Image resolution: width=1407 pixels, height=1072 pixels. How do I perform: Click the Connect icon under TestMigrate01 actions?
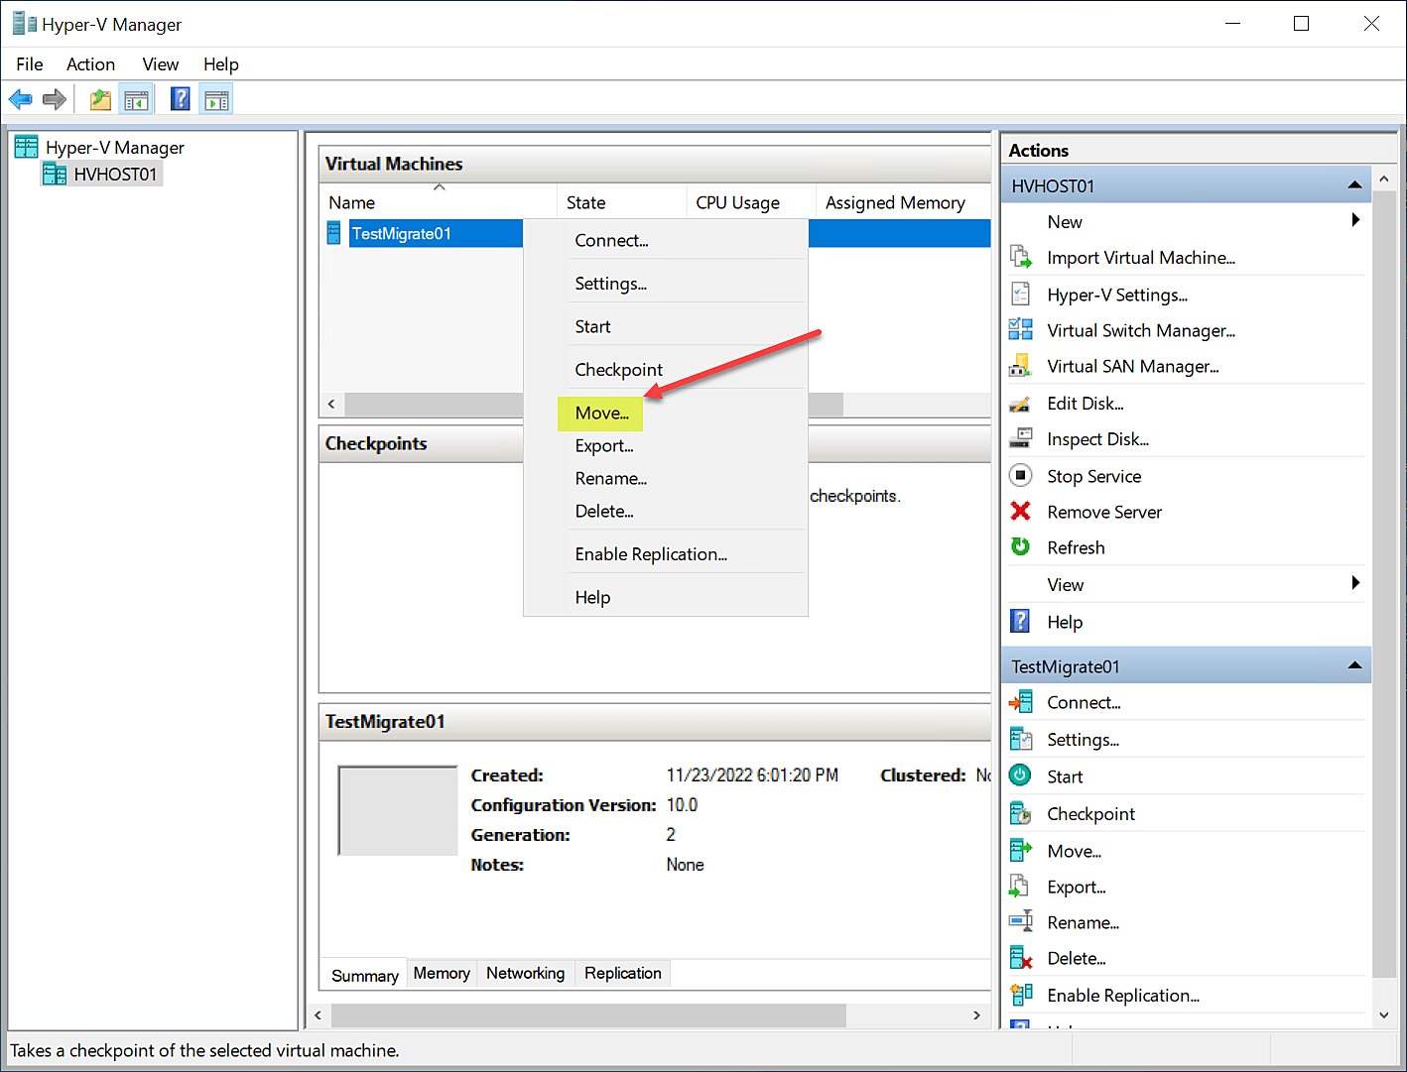[x=1020, y=702]
